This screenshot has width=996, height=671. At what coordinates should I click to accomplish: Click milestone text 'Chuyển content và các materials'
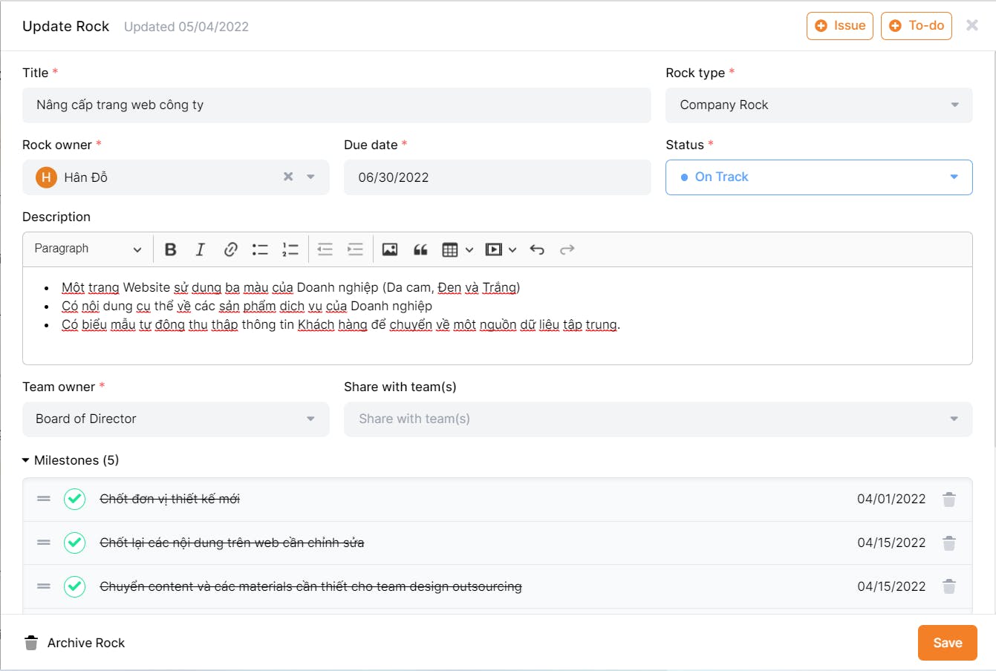coord(310,586)
